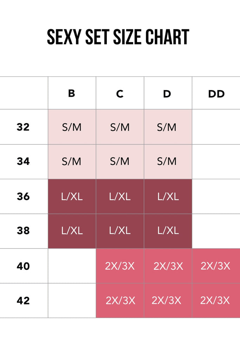This screenshot has height=360, width=240.
Task: Click the 2X/3X cell for 40 D
Action: (168, 266)
